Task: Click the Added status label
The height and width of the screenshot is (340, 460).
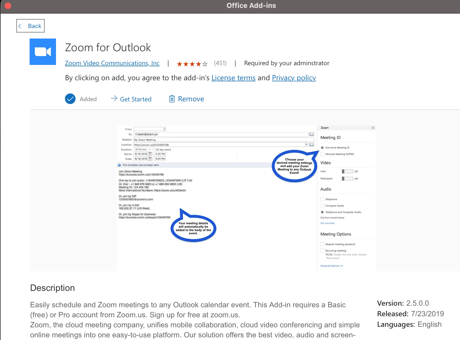Action: pos(88,99)
